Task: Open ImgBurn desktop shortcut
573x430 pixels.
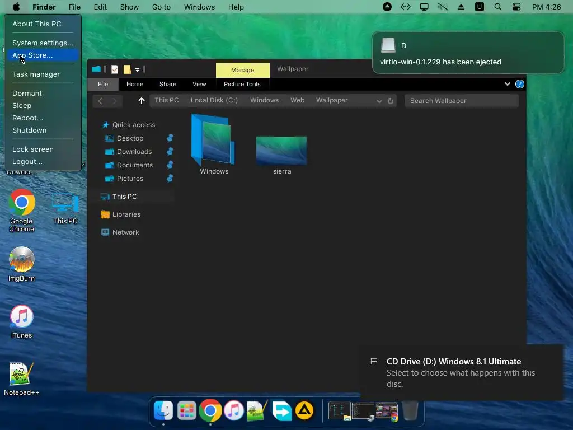Action: coord(22,264)
